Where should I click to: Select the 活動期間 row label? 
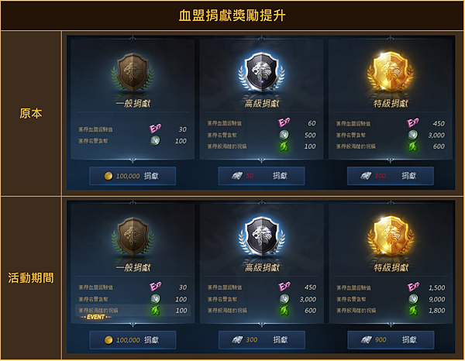click(31, 278)
